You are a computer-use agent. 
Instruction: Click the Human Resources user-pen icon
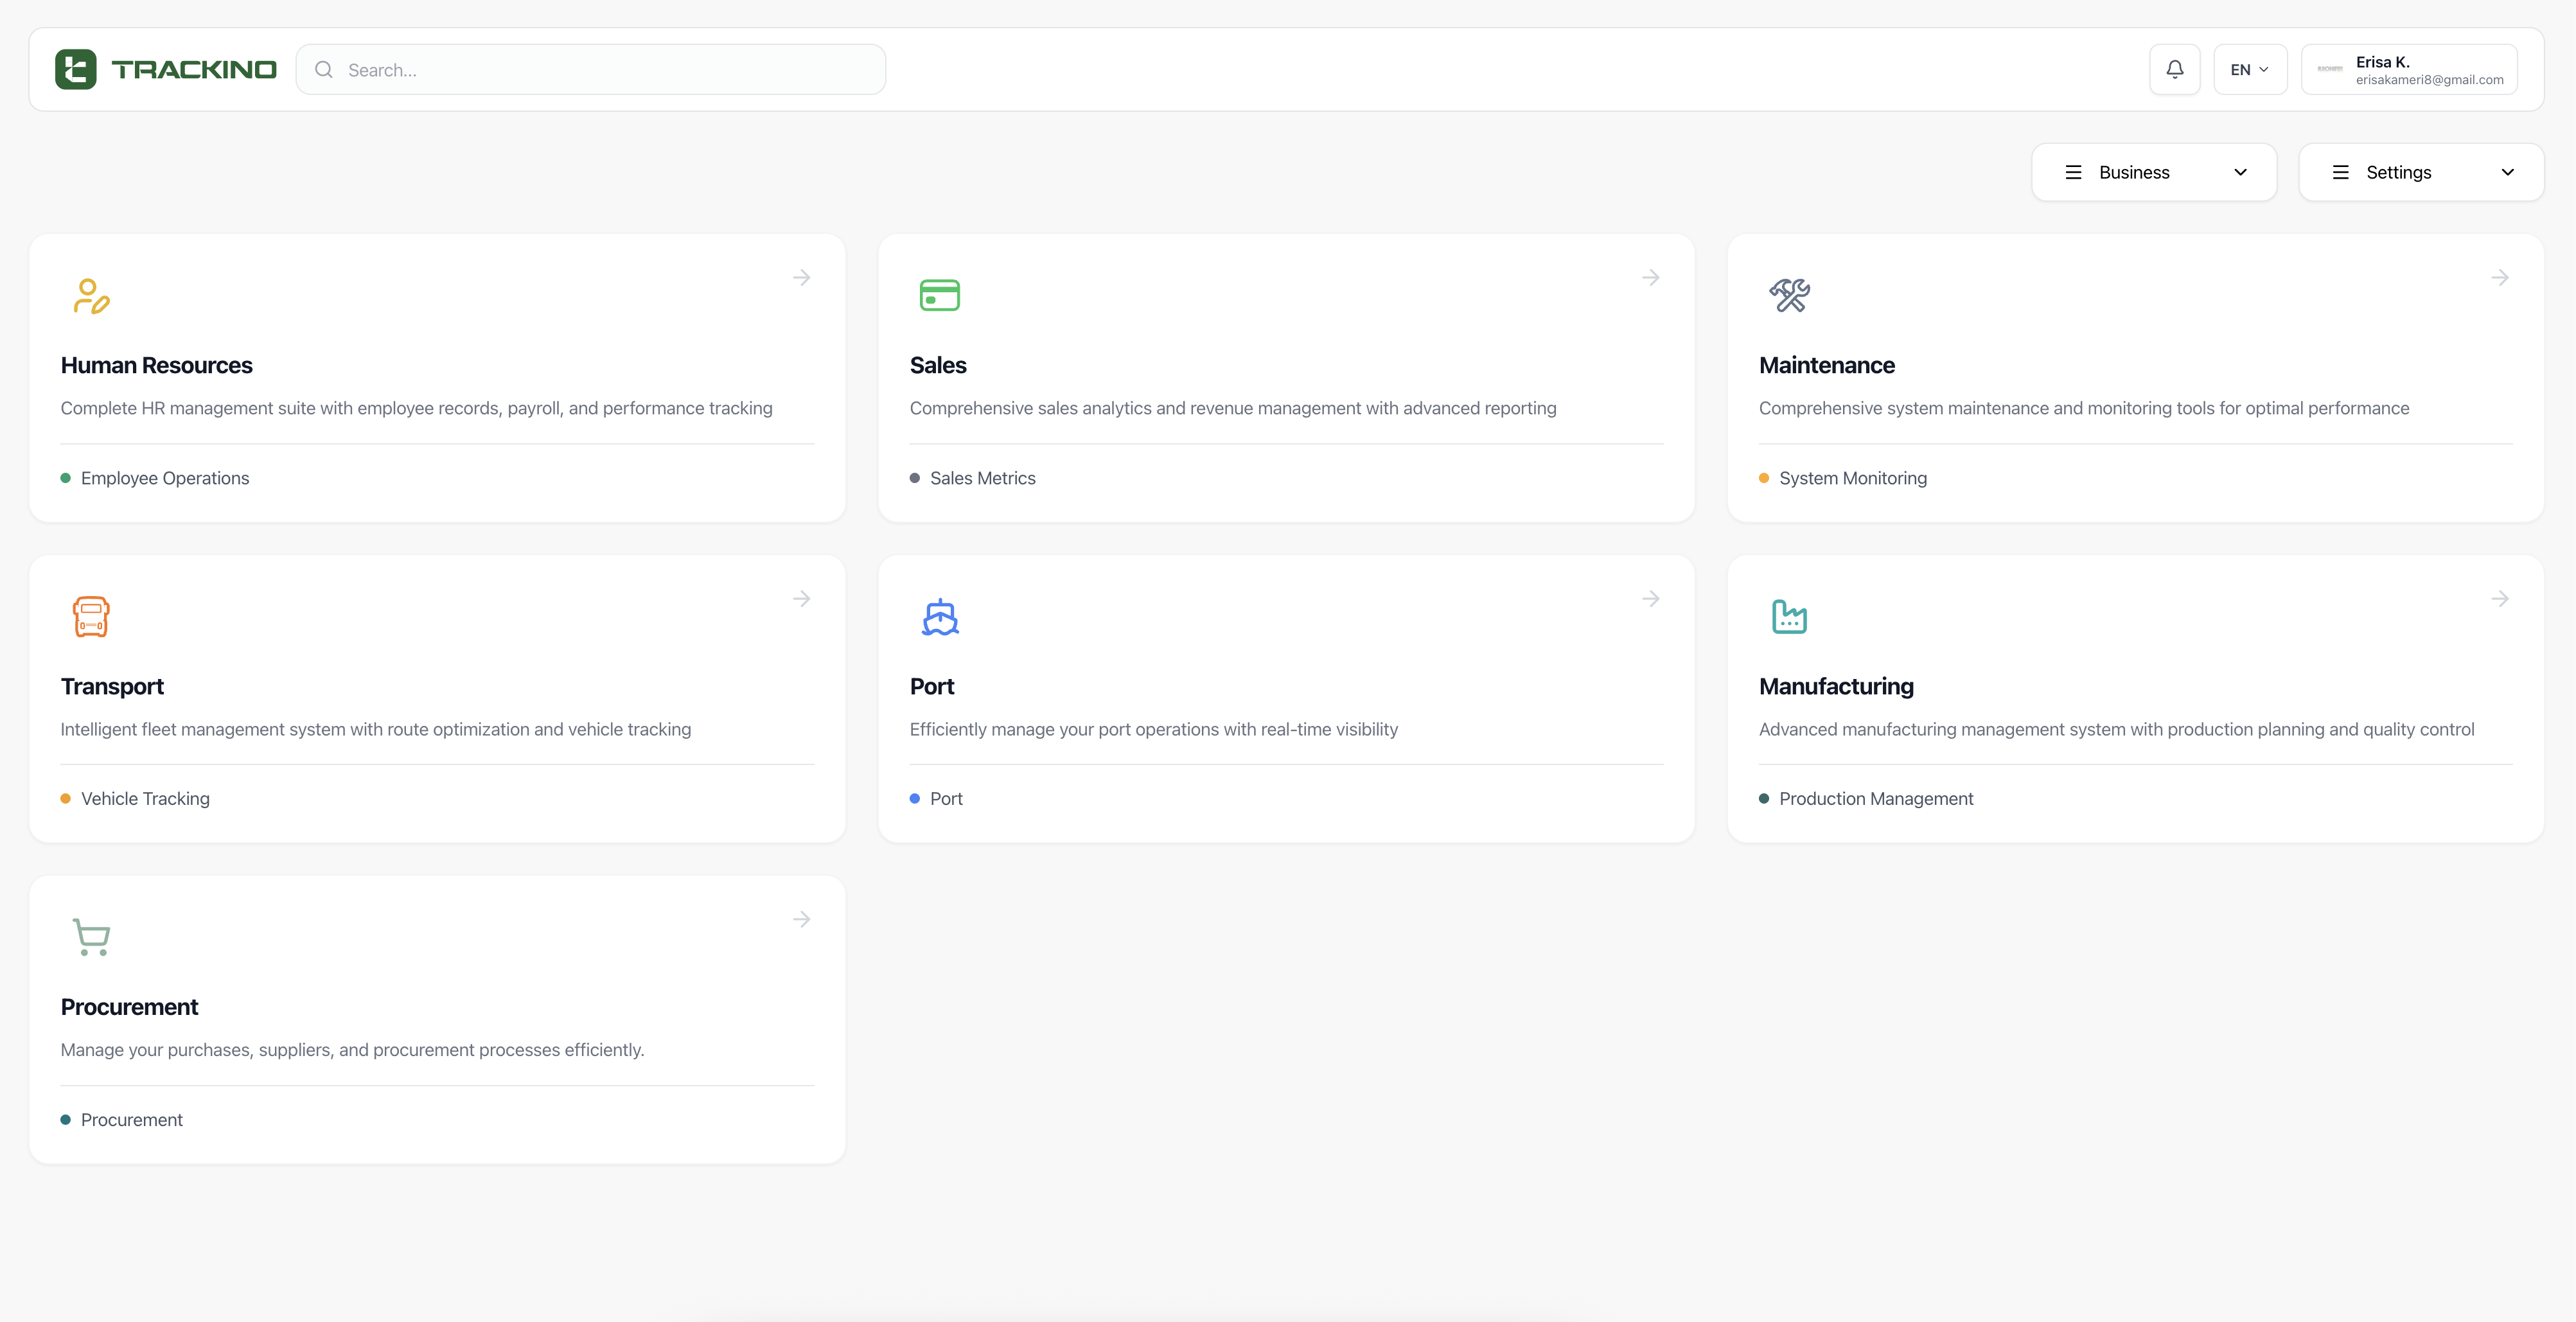tap(91, 296)
